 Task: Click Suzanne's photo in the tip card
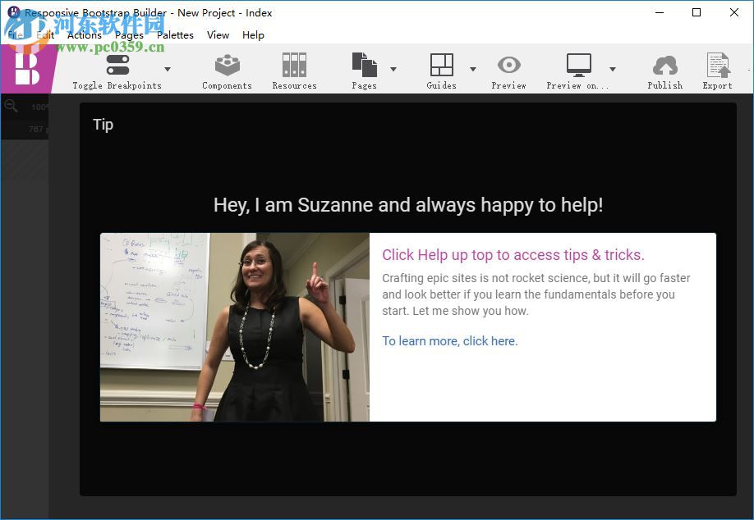coord(234,327)
